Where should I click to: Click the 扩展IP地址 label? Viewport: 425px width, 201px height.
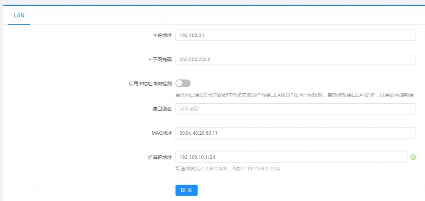159,157
